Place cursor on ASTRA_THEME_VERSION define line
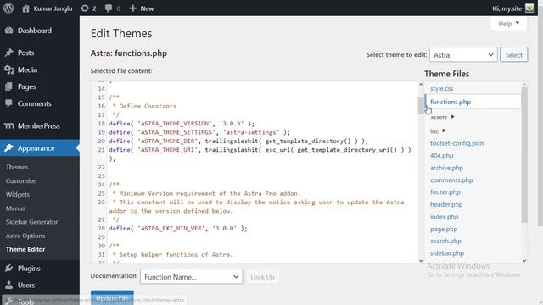543x305 pixels. point(182,124)
